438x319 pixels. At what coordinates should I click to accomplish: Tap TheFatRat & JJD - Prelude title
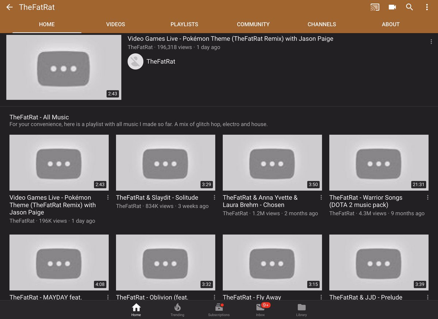pyautogui.click(x=366, y=297)
